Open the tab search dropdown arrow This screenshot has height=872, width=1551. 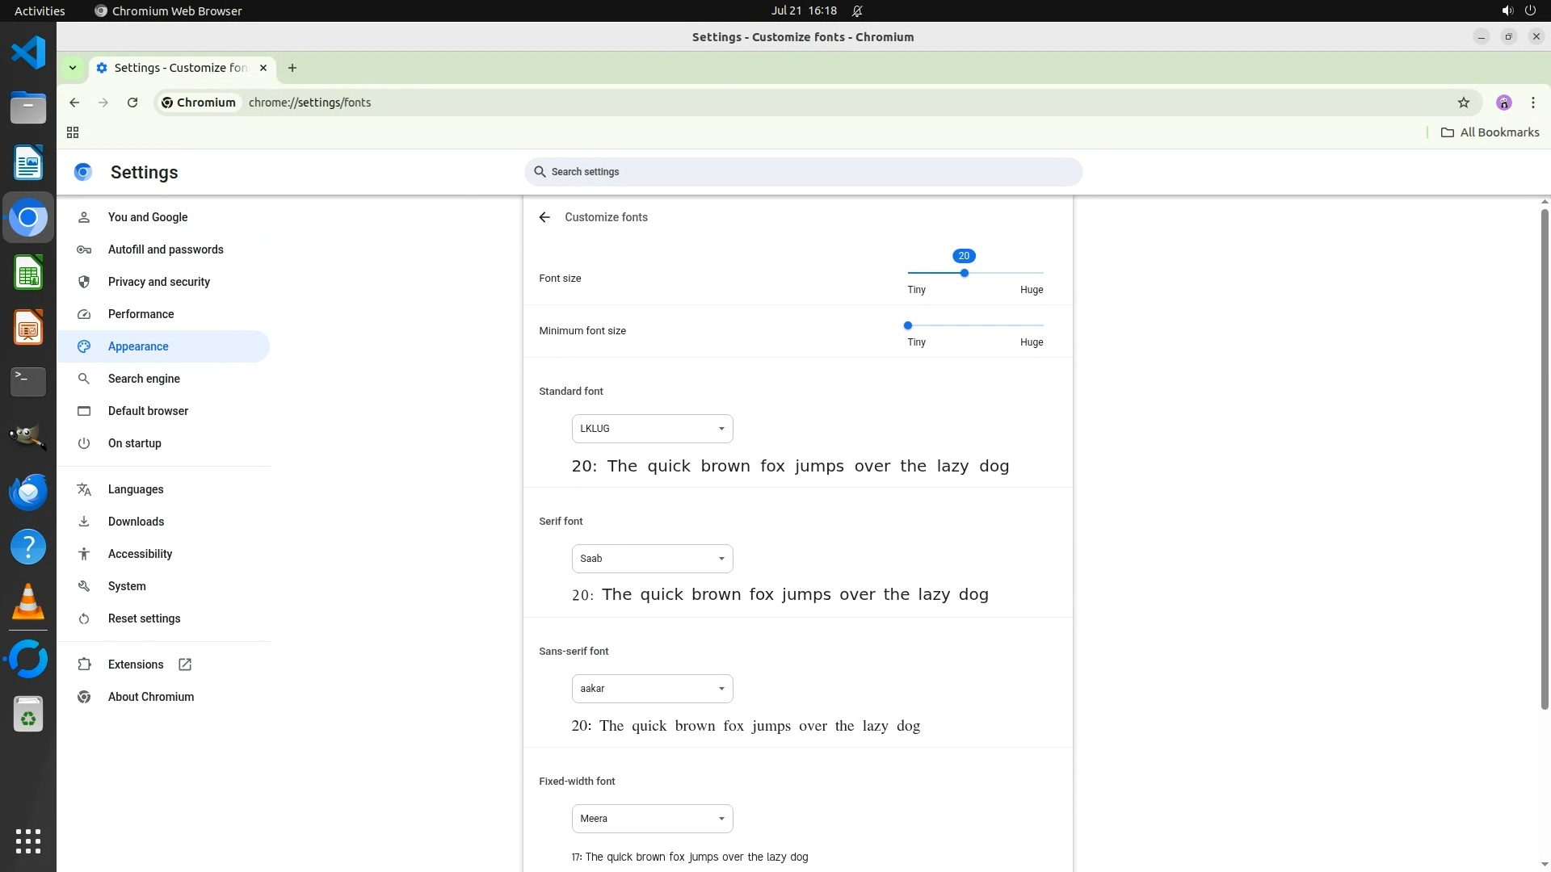tap(73, 68)
